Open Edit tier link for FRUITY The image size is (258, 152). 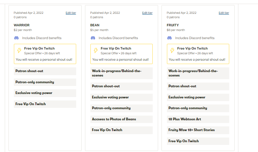[x=224, y=13]
